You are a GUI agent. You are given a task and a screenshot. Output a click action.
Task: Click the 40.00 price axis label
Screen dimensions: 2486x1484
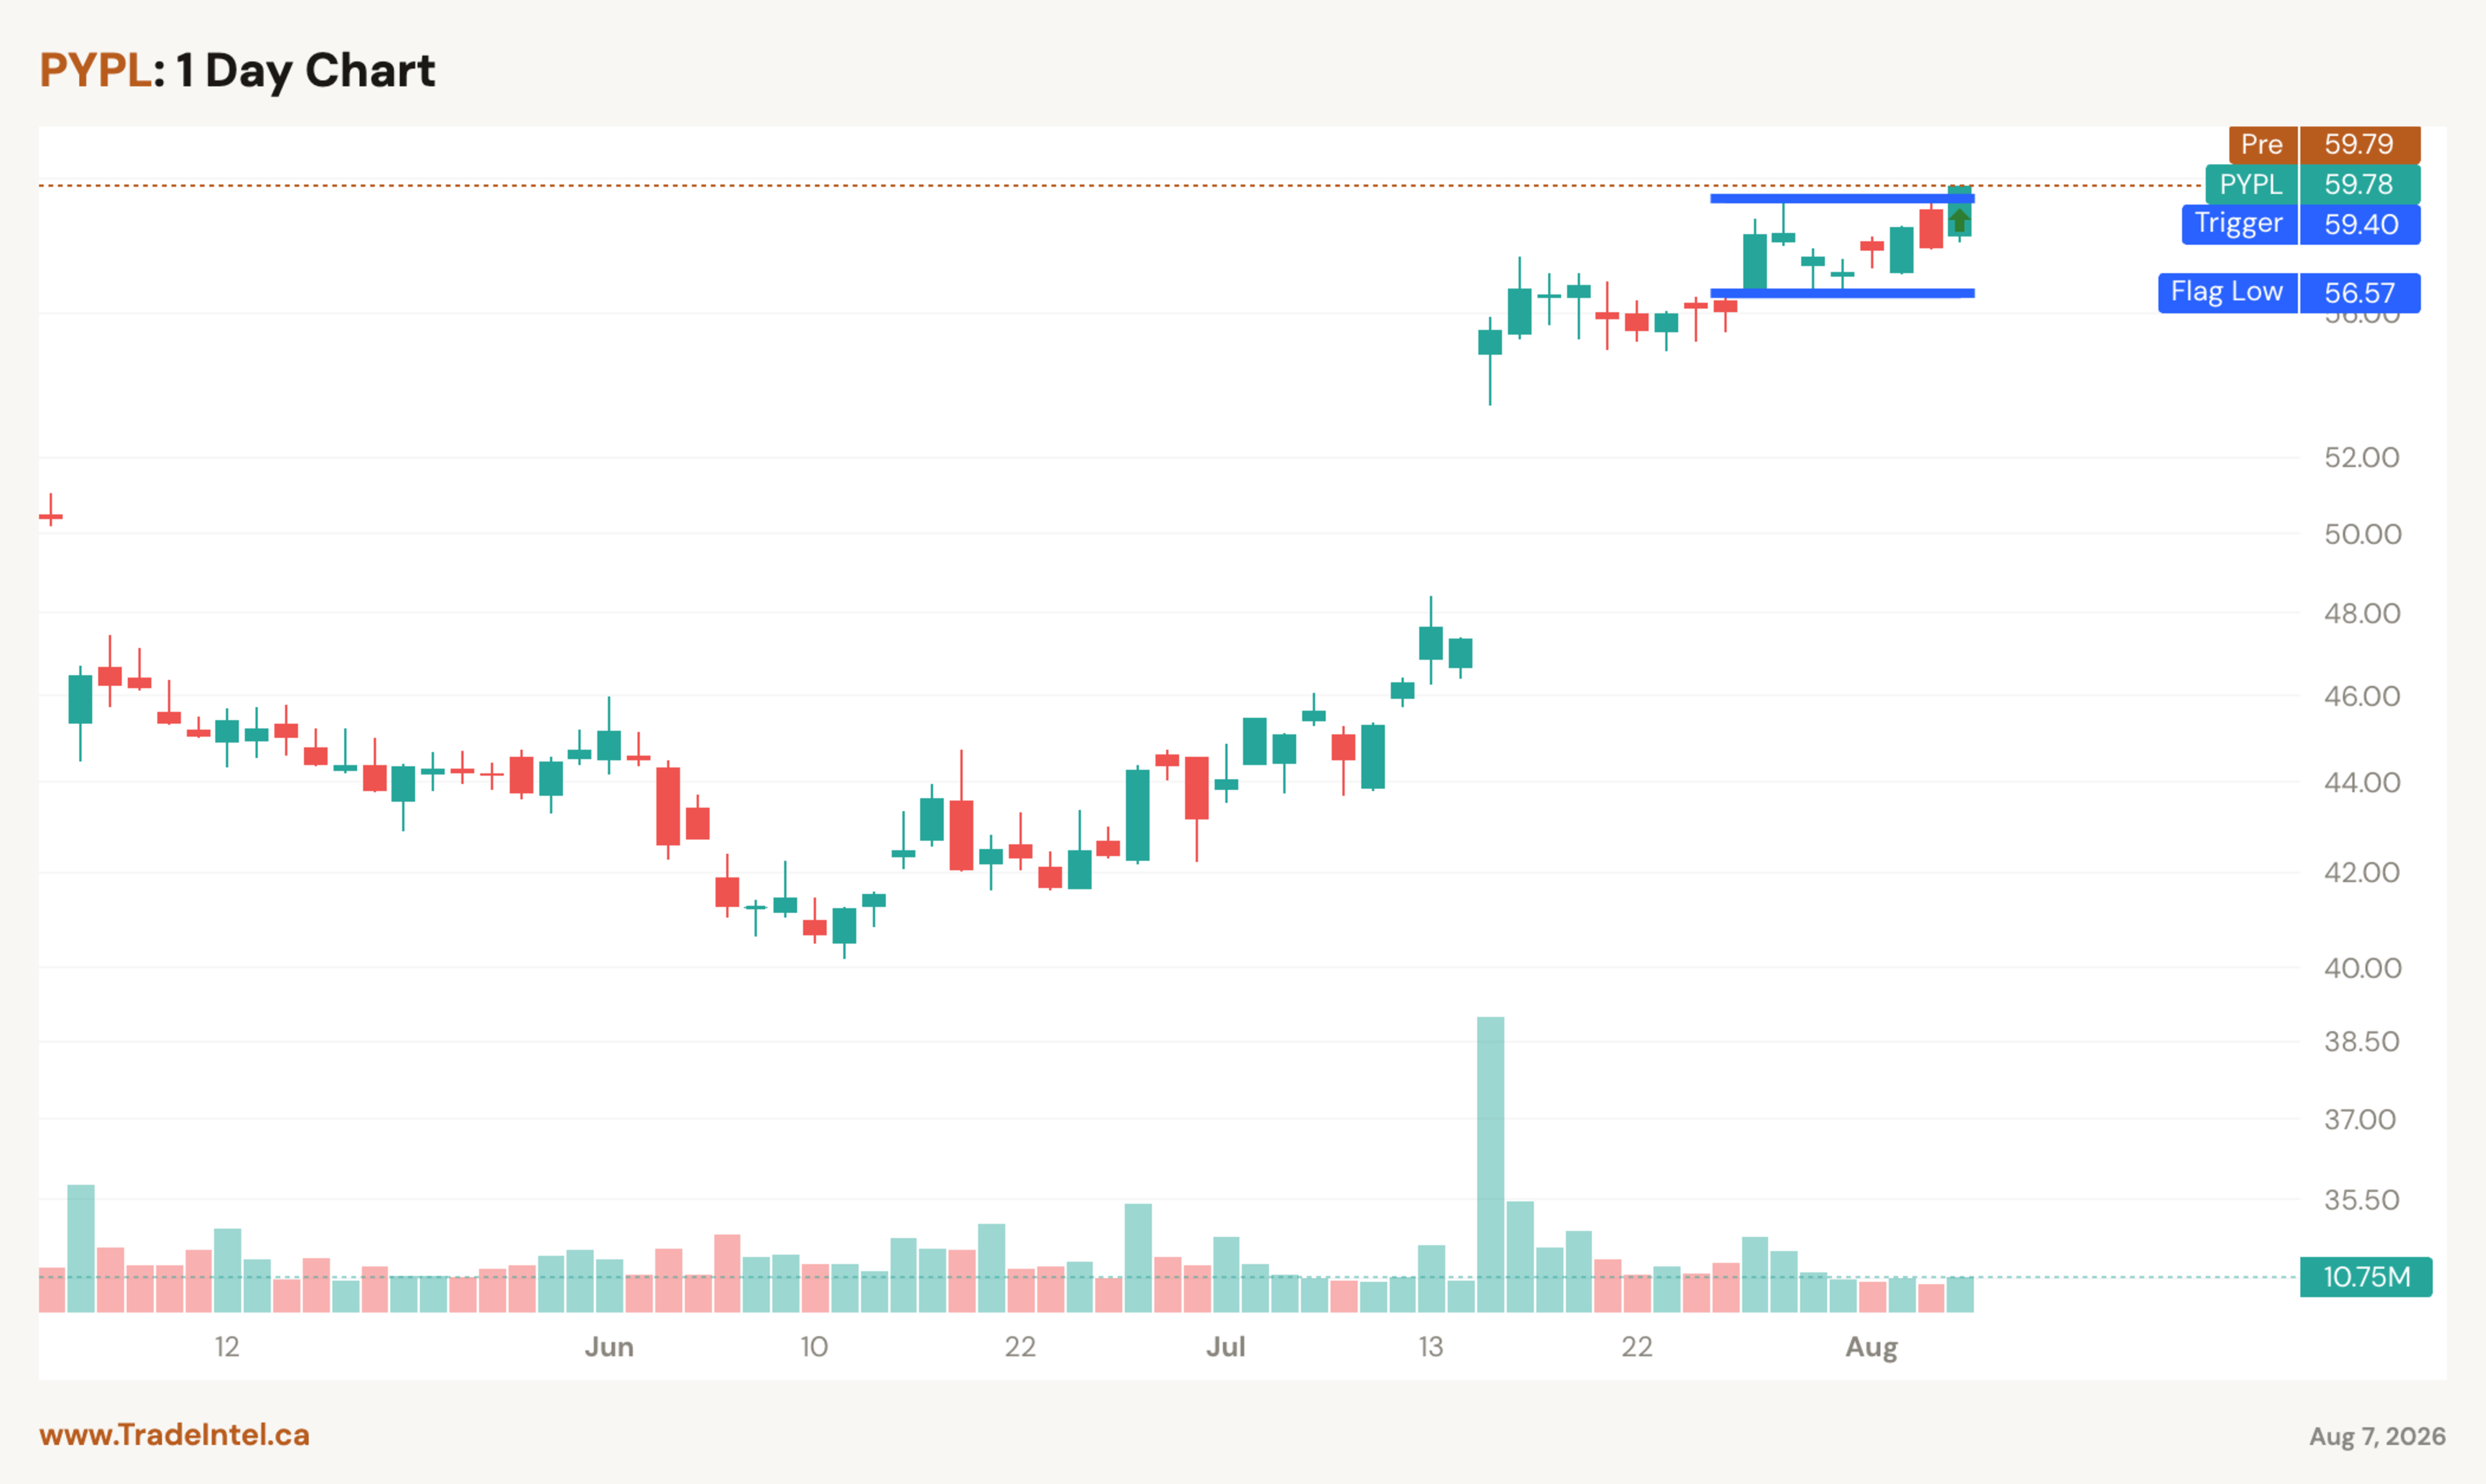2362,968
